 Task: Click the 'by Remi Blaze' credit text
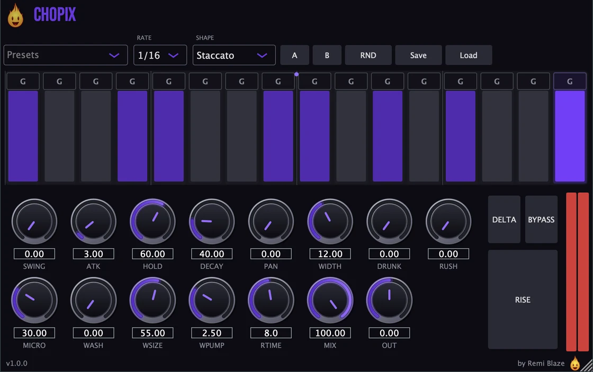(x=541, y=364)
